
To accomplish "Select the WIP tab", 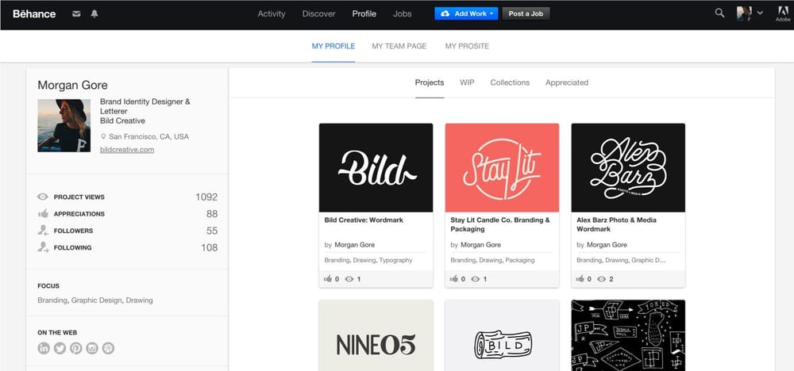I will click(467, 82).
